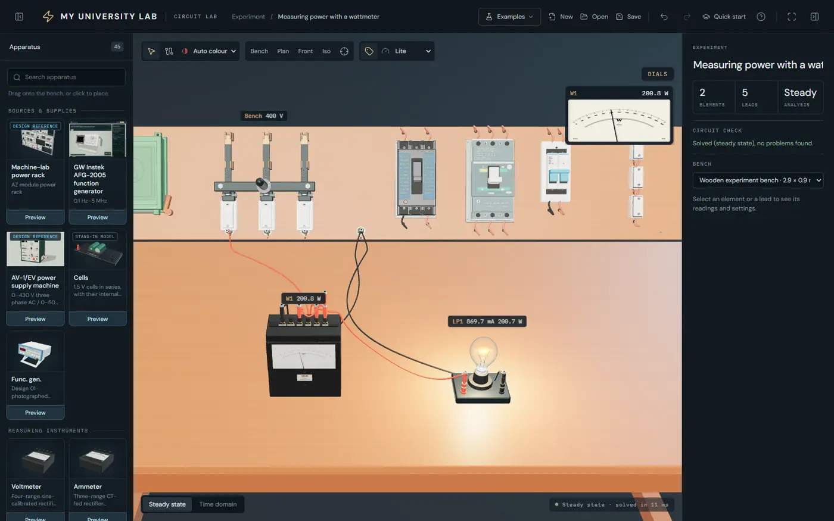834x521 pixels.
Task: Switch to the Iso view
Action: click(326, 51)
